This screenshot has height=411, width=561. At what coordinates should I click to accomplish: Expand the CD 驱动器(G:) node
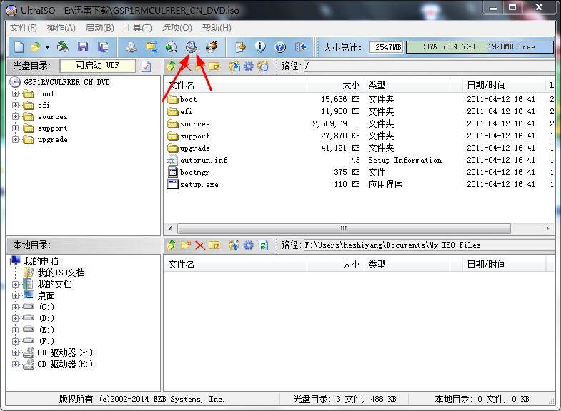point(15,352)
